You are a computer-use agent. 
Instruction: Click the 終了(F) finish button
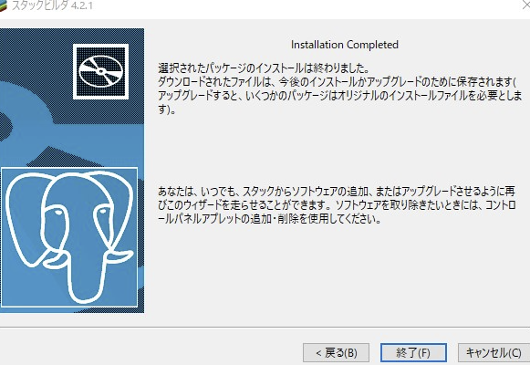click(x=413, y=353)
